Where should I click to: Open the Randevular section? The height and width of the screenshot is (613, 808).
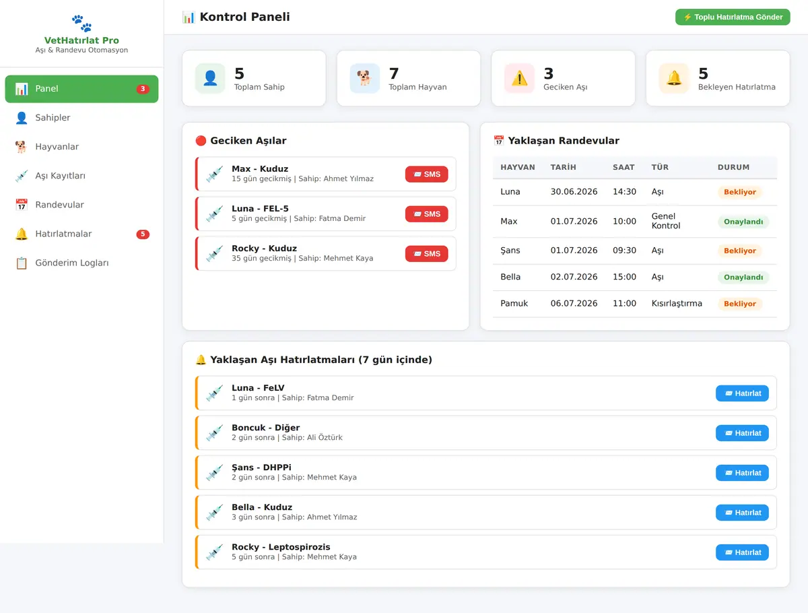(x=81, y=205)
